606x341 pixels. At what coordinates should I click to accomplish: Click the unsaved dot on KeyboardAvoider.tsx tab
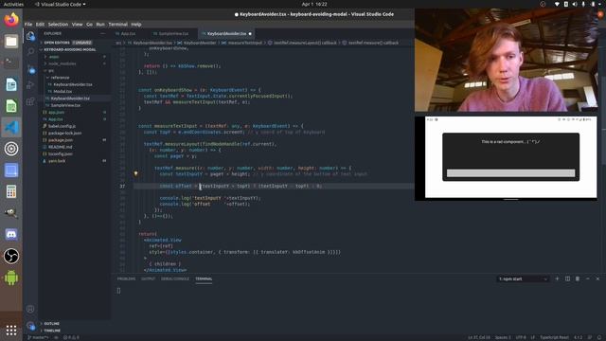250,34
